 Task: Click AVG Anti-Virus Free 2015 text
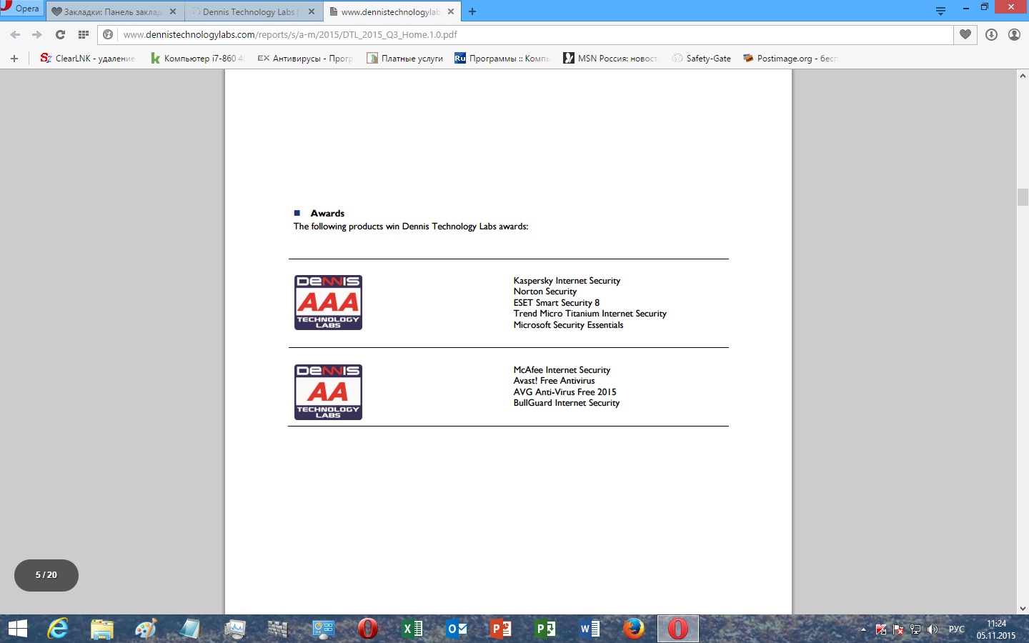(x=565, y=392)
